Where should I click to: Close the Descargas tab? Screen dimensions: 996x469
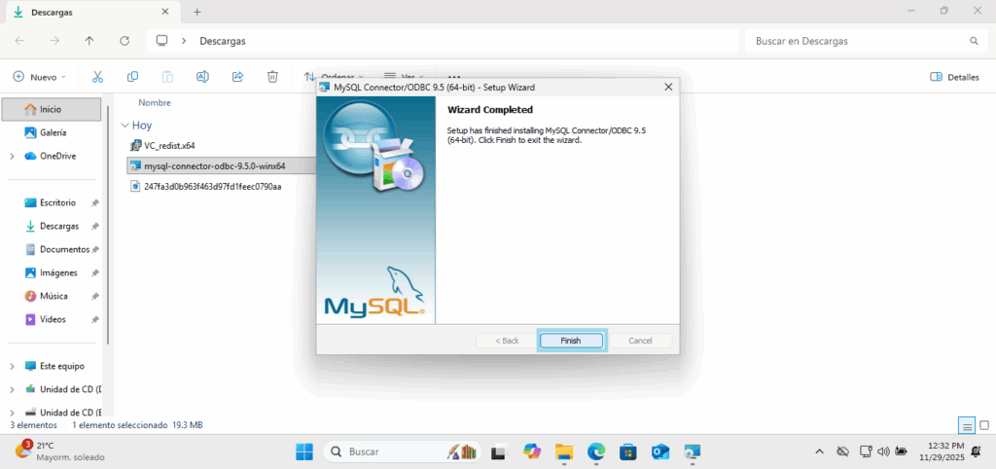pyautogui.click(x=165, y=12)
